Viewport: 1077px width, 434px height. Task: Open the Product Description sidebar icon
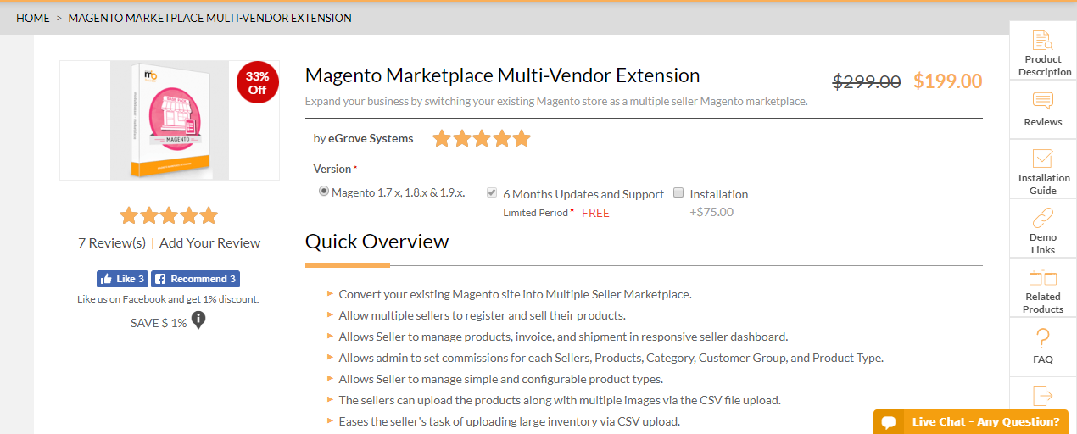(1042, 40)
